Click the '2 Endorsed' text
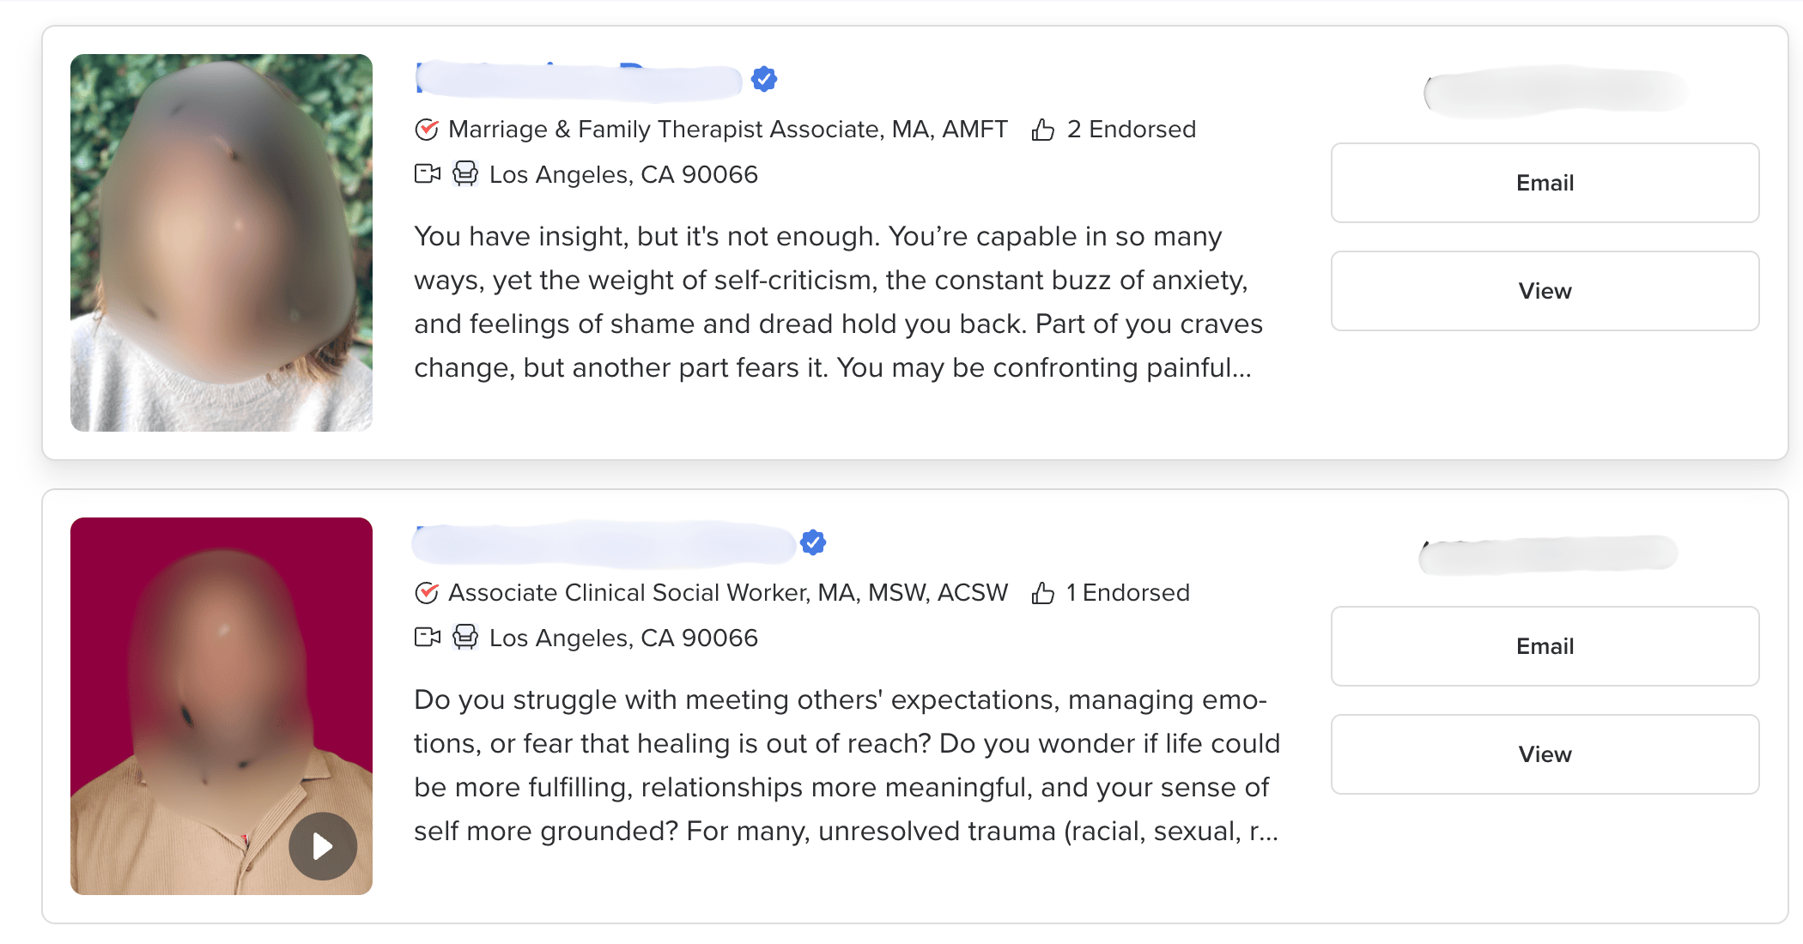The image size is (1803, 944). [x=1131, y=130]
